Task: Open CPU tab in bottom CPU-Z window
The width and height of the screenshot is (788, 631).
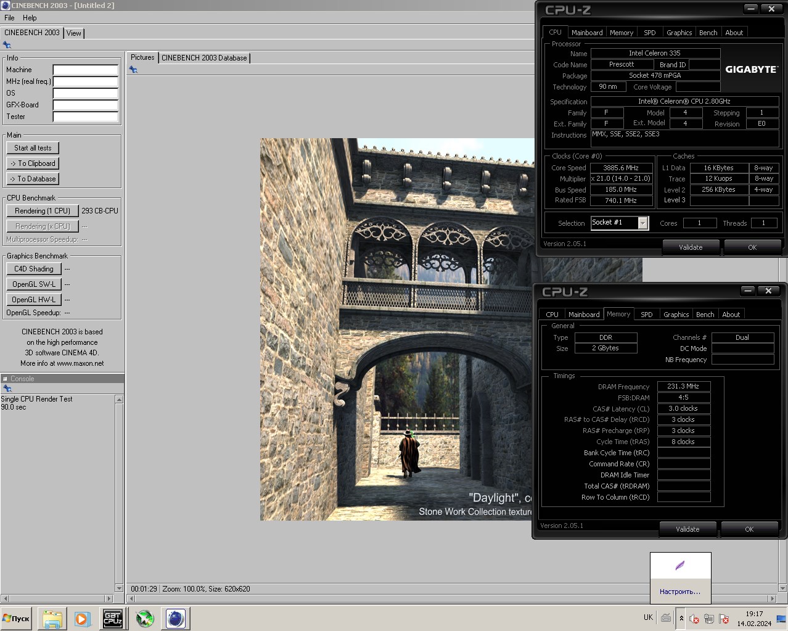Action: pyautogui.click(x=552, y=315)
